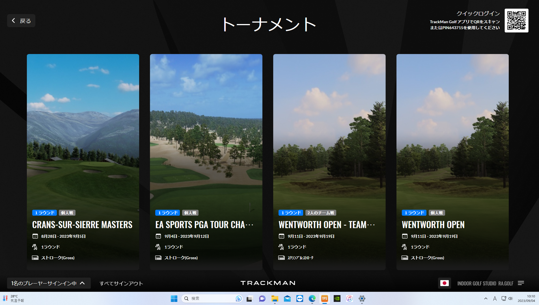
Task: Click the golfer icon on Wentworth Team card
Action: [281, 247]
